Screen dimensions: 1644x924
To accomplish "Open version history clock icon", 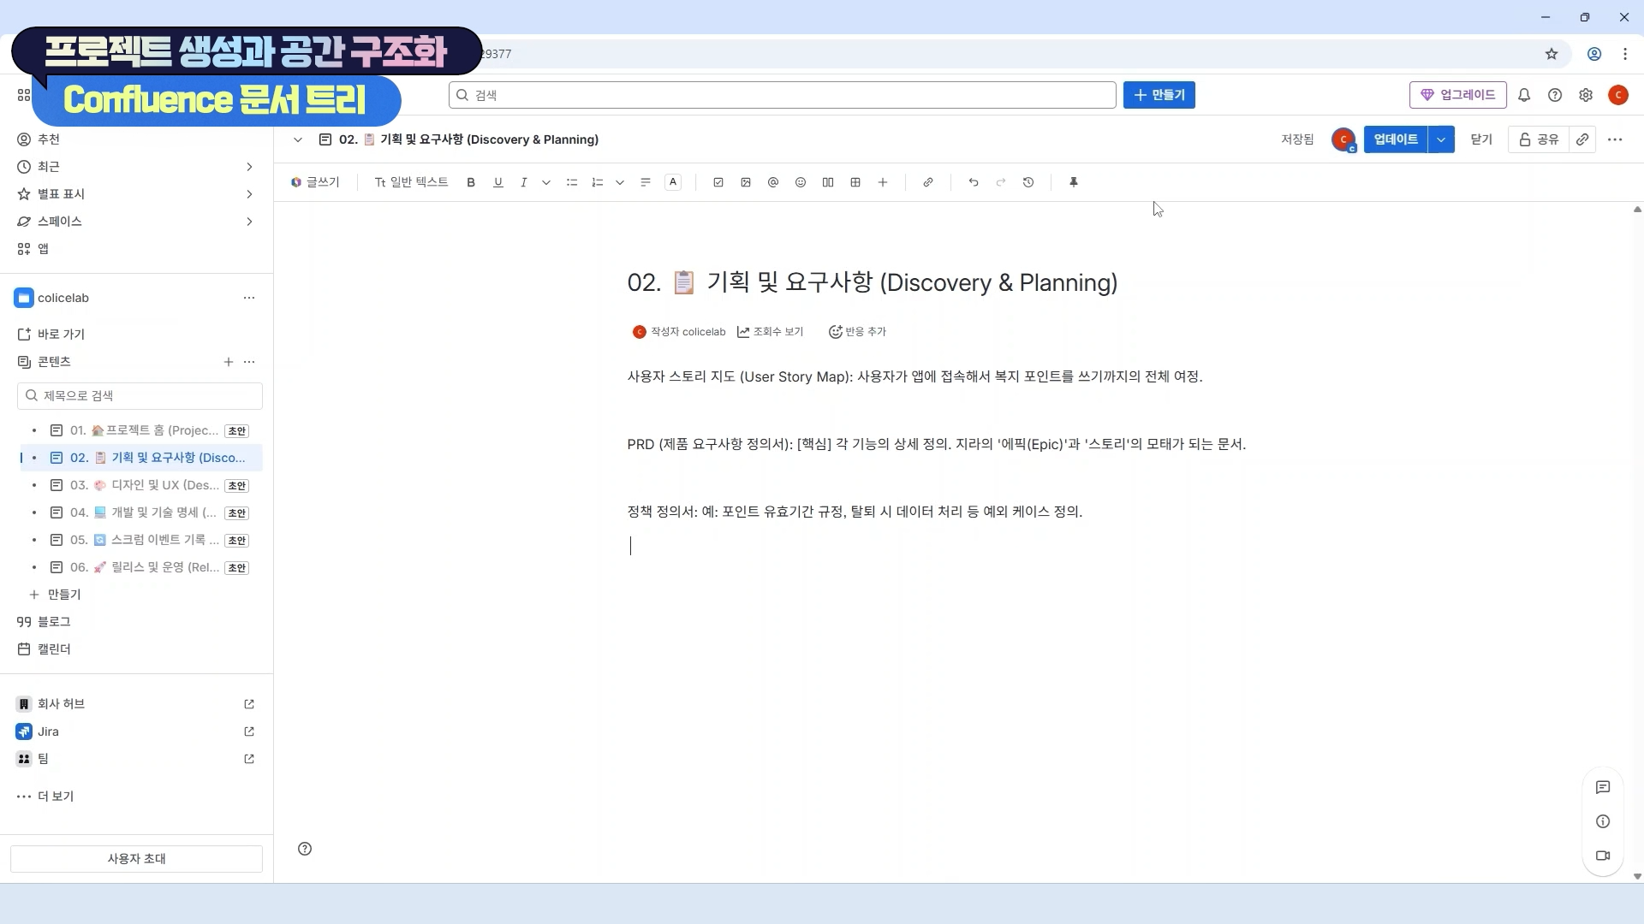I will click(x=1028, y=182).
